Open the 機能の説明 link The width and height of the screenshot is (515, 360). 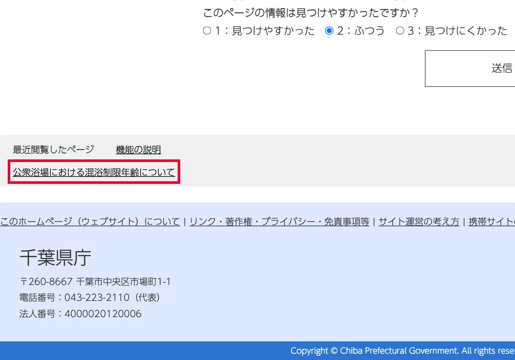coord(138,150)
